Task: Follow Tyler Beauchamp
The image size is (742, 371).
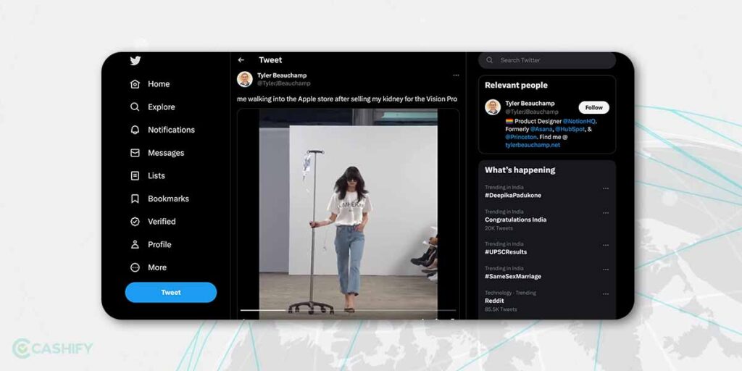Action: [593, 108]
